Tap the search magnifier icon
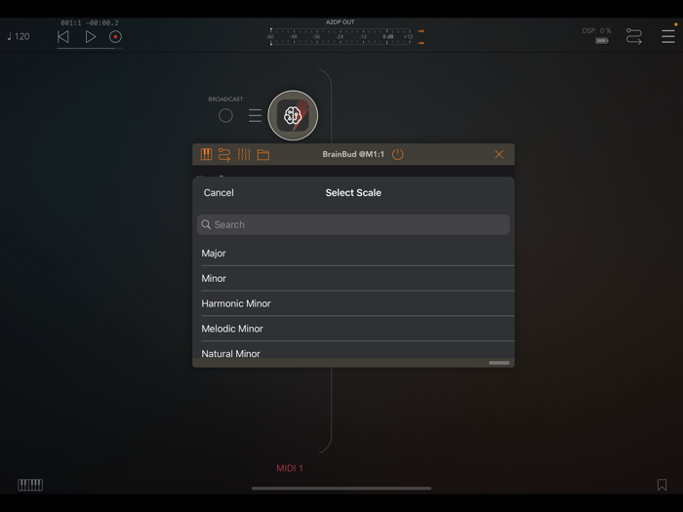The image size is (683, 512). pyautogui.click(x=206, y=224)
